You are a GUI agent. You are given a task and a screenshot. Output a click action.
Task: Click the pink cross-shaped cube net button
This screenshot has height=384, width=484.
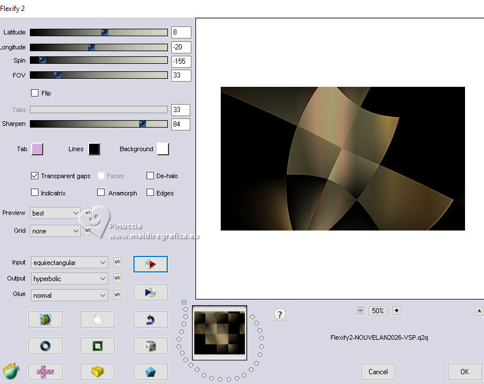(45, 371)
